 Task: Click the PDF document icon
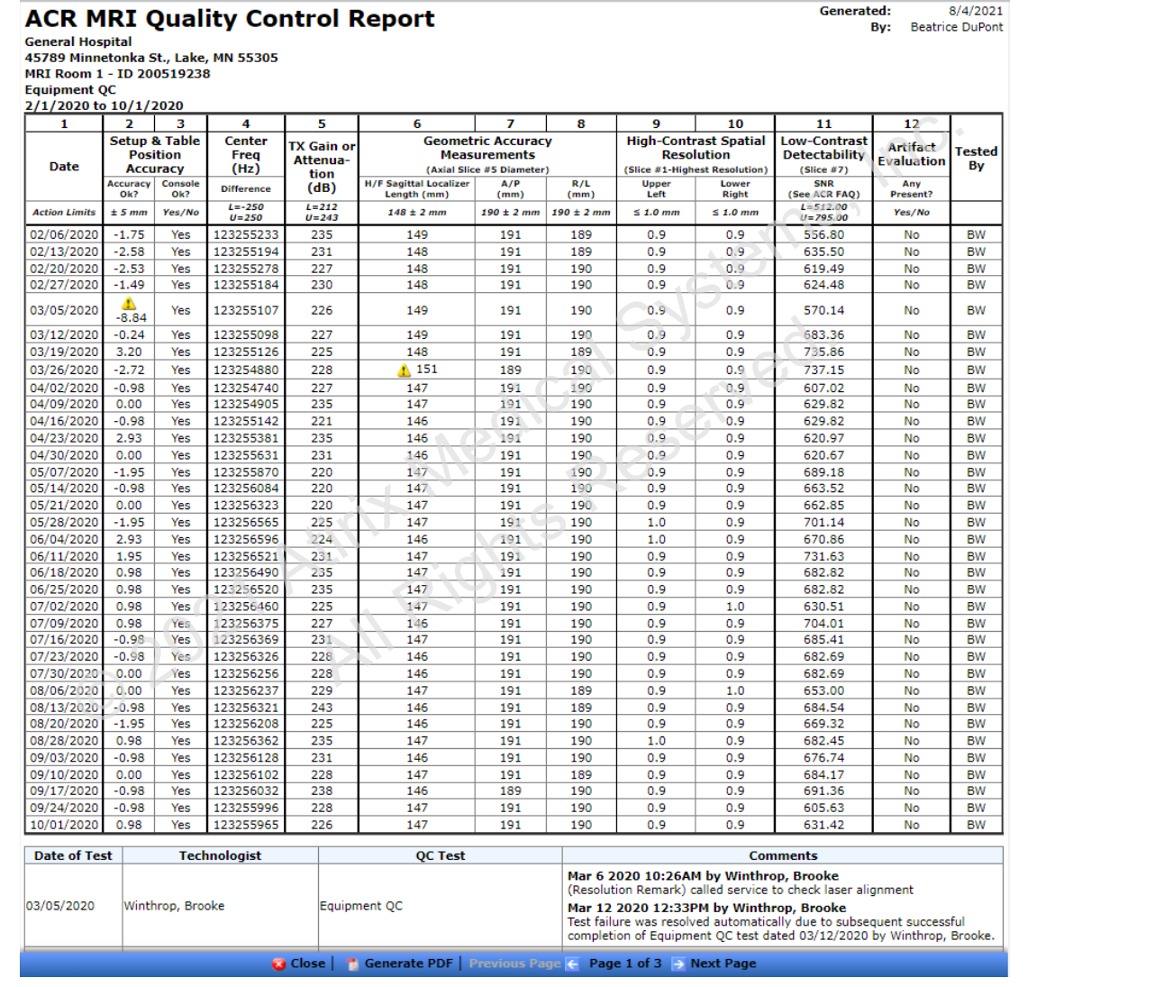tap(353, 964)
